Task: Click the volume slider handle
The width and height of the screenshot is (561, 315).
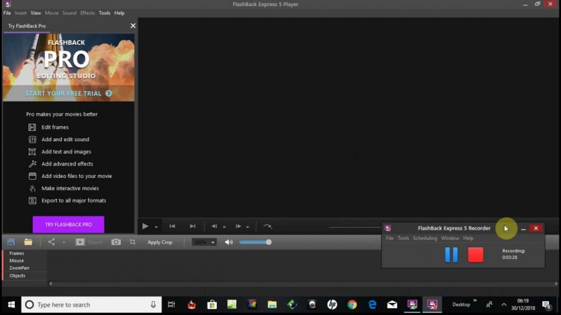Action: [269, 242]
